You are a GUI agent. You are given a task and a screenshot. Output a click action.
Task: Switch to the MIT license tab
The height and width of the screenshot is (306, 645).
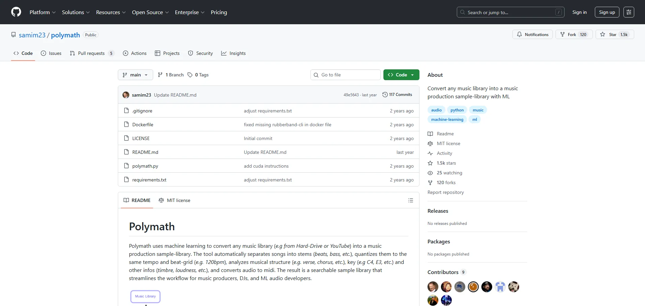pos(174,200)
